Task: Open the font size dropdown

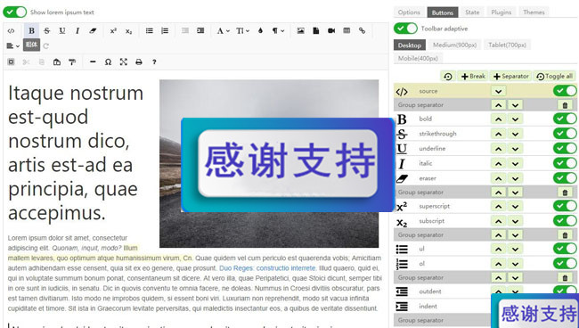Action: tap(242, 30)
